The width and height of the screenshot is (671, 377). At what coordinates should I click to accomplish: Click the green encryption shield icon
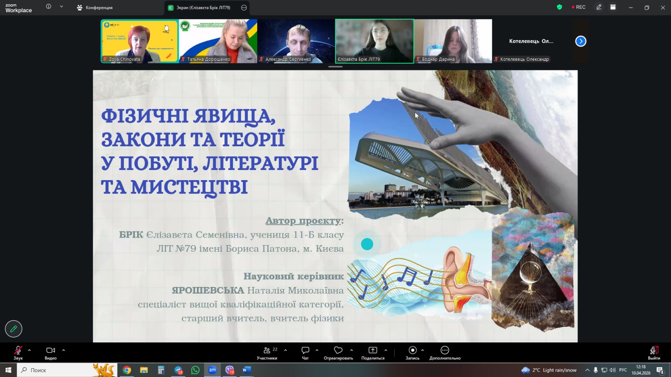pyautogui.click(x=559, y=7)
